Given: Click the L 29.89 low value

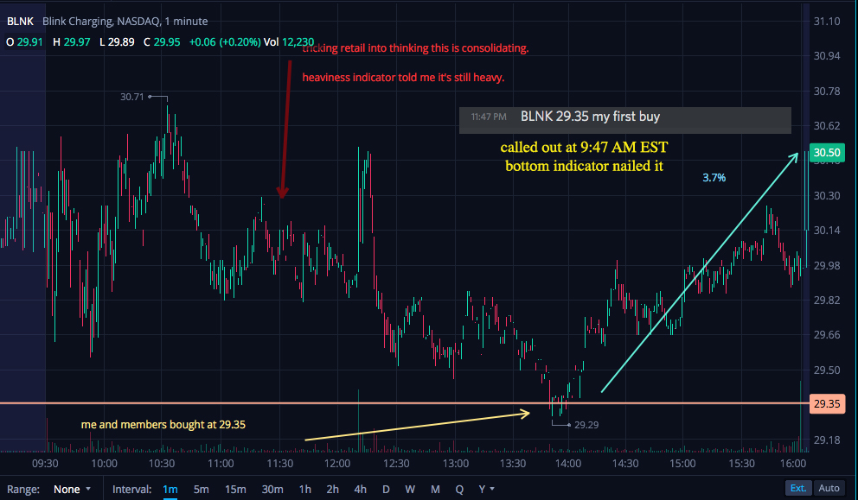Looking at the screenshot, I should coord(117,42).
